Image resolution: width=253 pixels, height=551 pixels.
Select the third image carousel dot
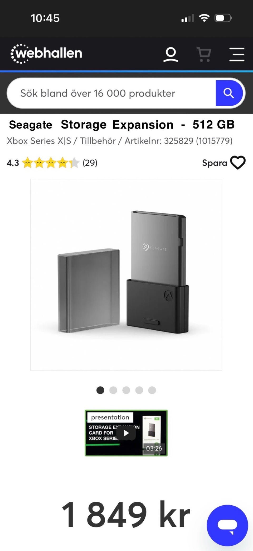coord(126,390)
